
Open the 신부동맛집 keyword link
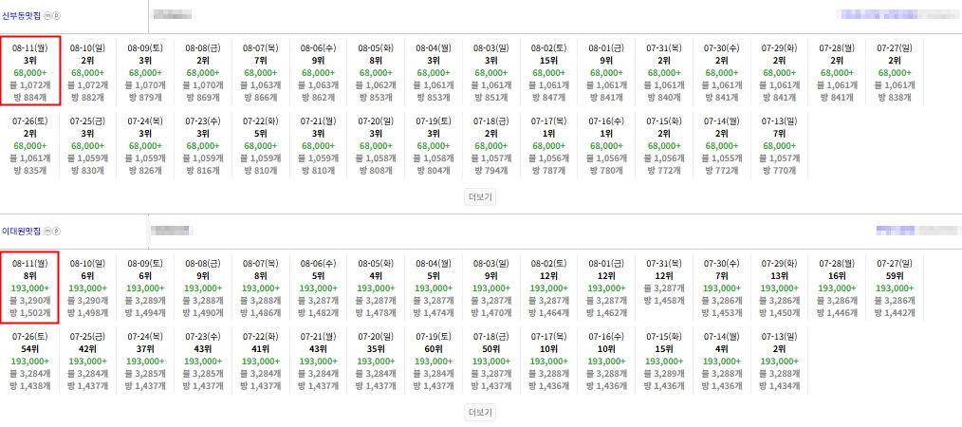point(22,16)
